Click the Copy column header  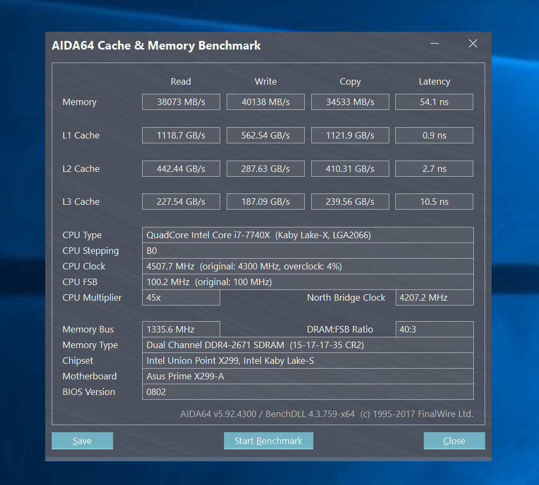tap(351, 81)
